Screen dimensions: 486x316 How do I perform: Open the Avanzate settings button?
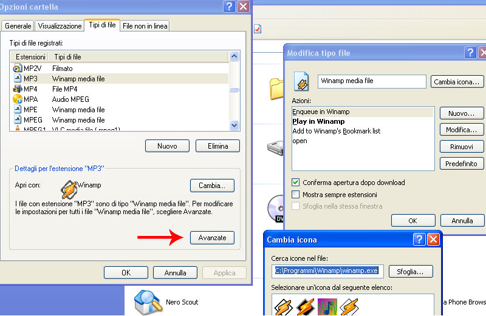(x=212, y=238)
